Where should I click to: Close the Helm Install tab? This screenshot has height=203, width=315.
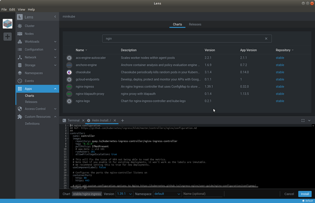click(x=116, y=121)
